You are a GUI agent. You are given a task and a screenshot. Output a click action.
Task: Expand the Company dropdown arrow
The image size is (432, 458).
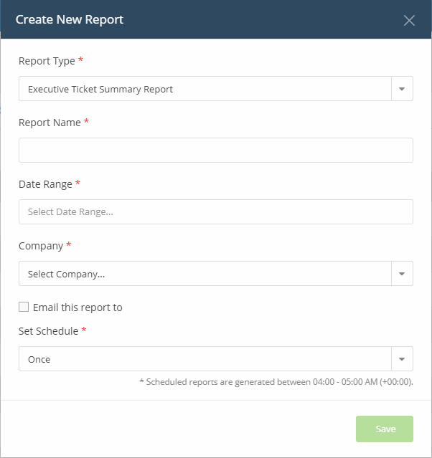[402, 274]
